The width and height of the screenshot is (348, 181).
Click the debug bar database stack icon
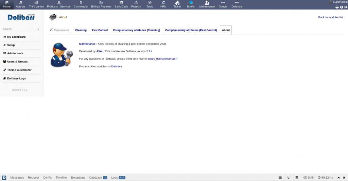pyautogui.click(x=297, y=178)
